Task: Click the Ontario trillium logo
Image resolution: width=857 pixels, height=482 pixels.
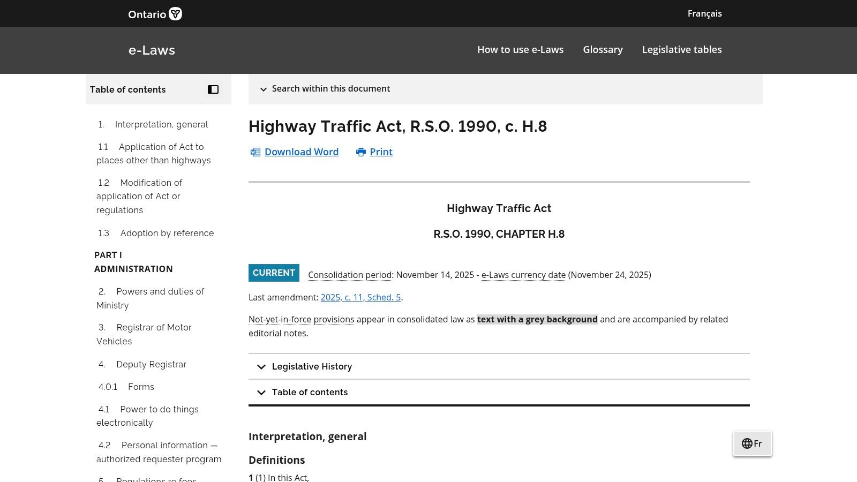Action: pos(155,14)
